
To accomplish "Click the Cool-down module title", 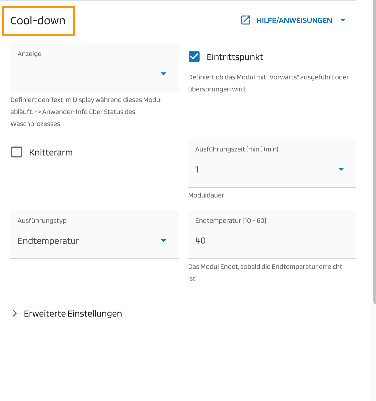I will pyautogui.click(x=38, y=21).
